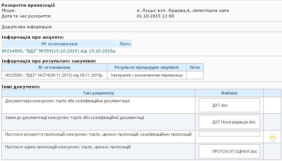Click the "Тип документу" column header
Image resolution: width=282 pixels, height=161 pixels.
point(98,93)
